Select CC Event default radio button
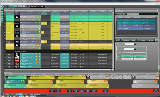 120,23
